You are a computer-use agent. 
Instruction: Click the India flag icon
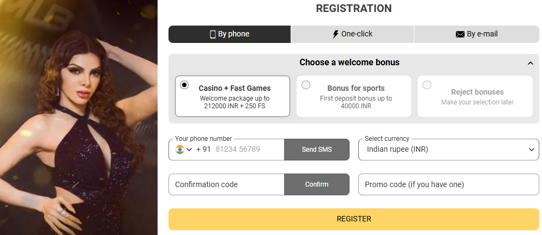pos(180,149)
